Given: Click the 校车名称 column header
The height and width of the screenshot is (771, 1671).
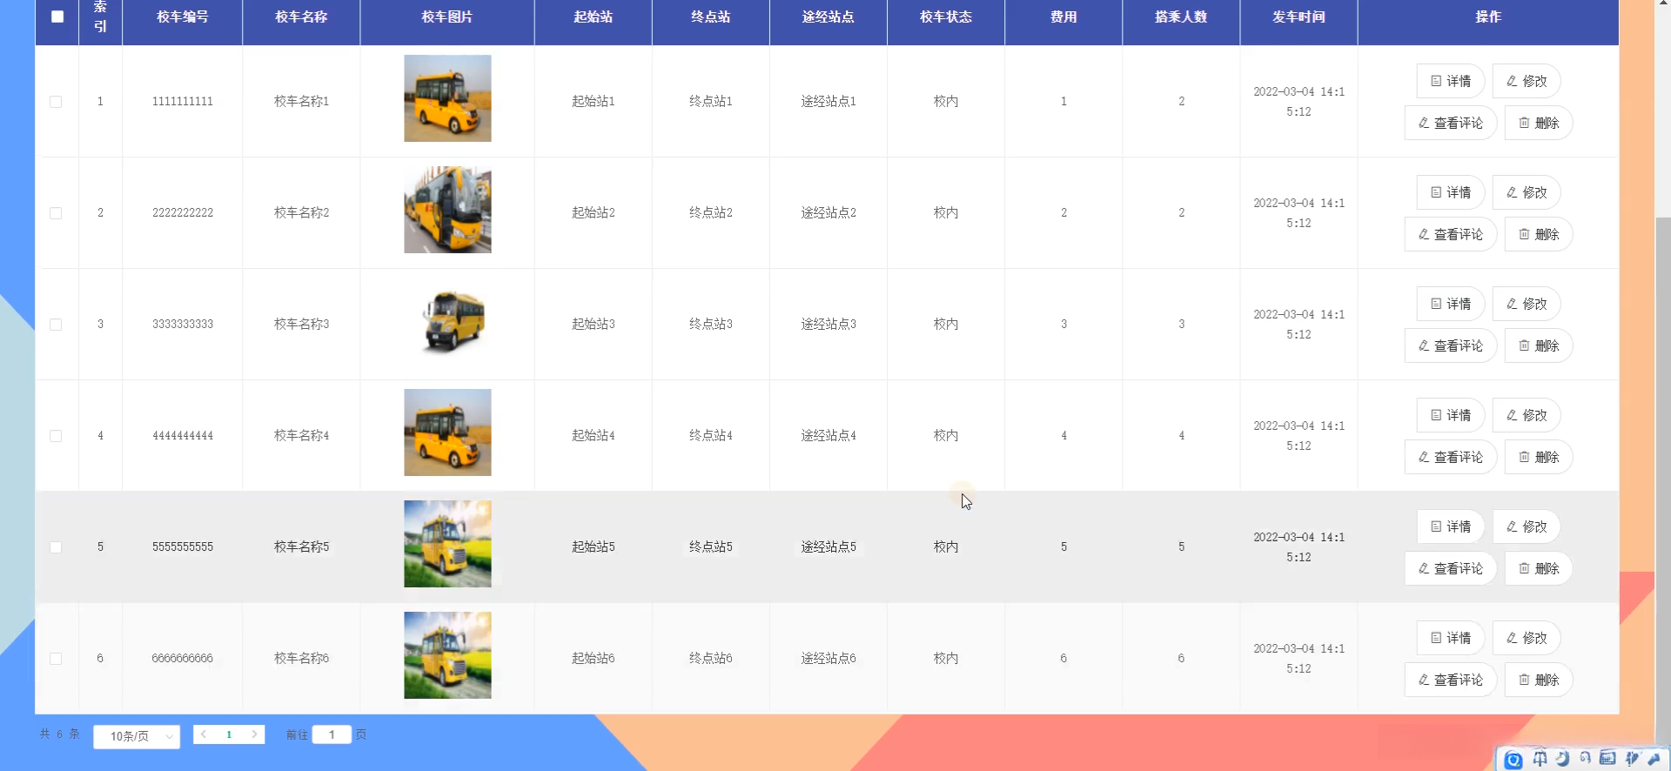Looking at the screenshot, I should coord(301,17).
